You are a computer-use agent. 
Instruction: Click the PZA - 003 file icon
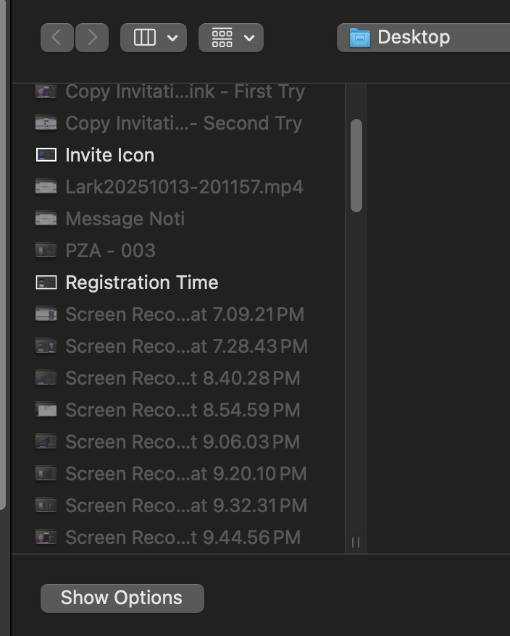pyautogui.click(x=46, y=251)
